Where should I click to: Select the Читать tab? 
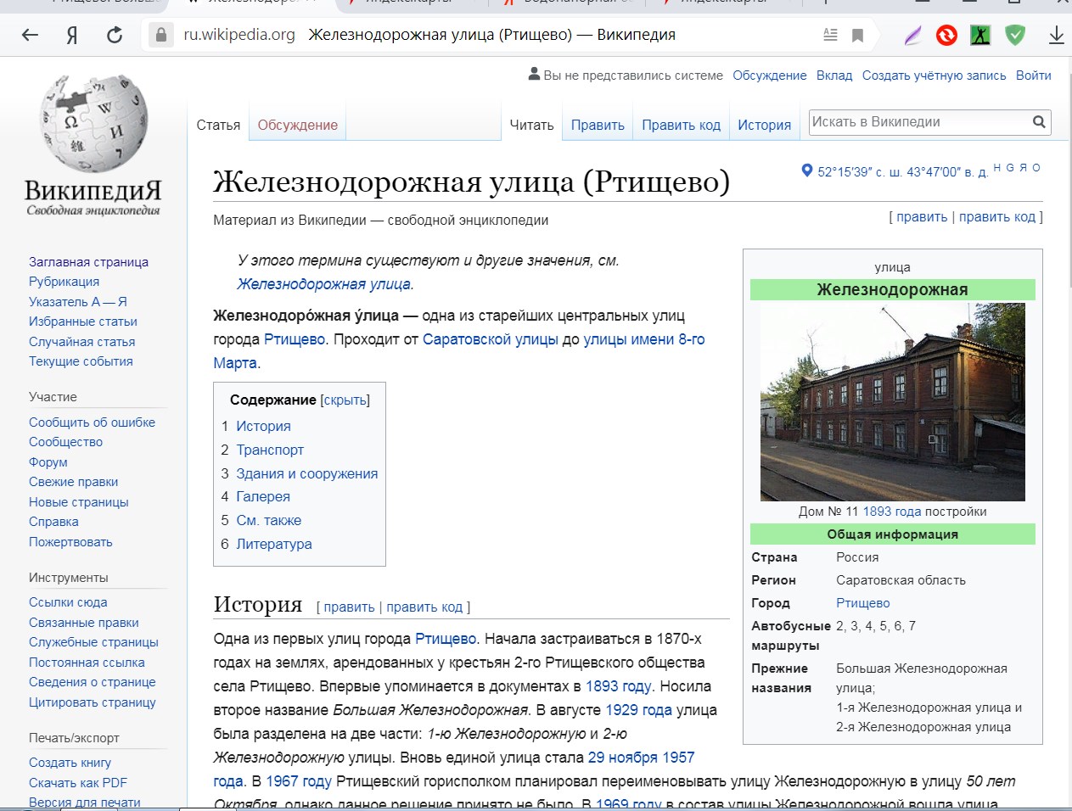(x=531, y=125)
